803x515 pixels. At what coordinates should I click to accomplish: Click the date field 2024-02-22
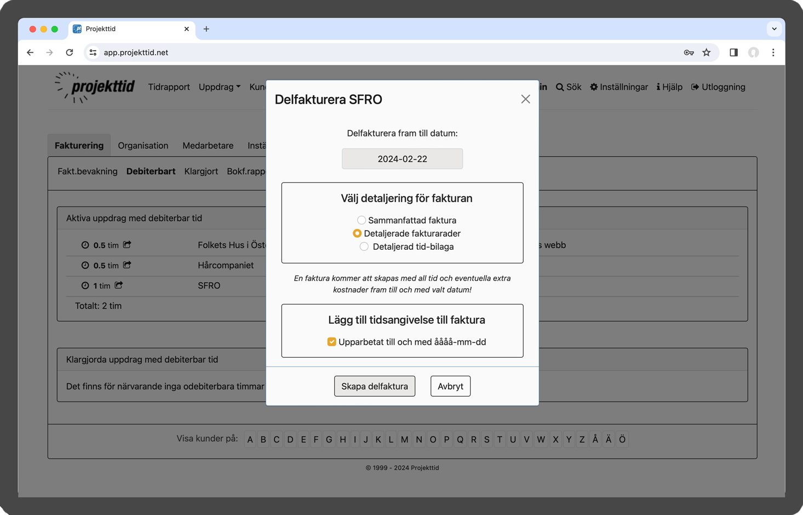[402, 159]
